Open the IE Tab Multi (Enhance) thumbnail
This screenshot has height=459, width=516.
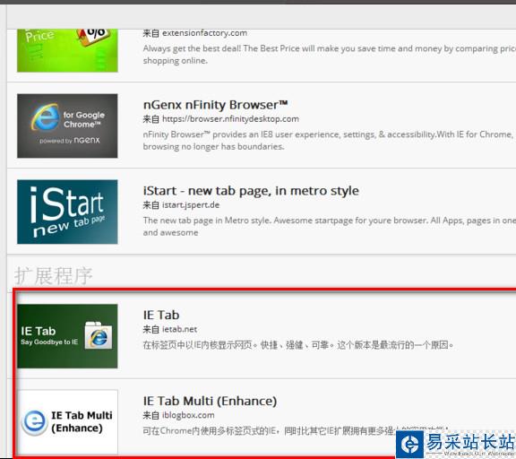click(67, 421)
